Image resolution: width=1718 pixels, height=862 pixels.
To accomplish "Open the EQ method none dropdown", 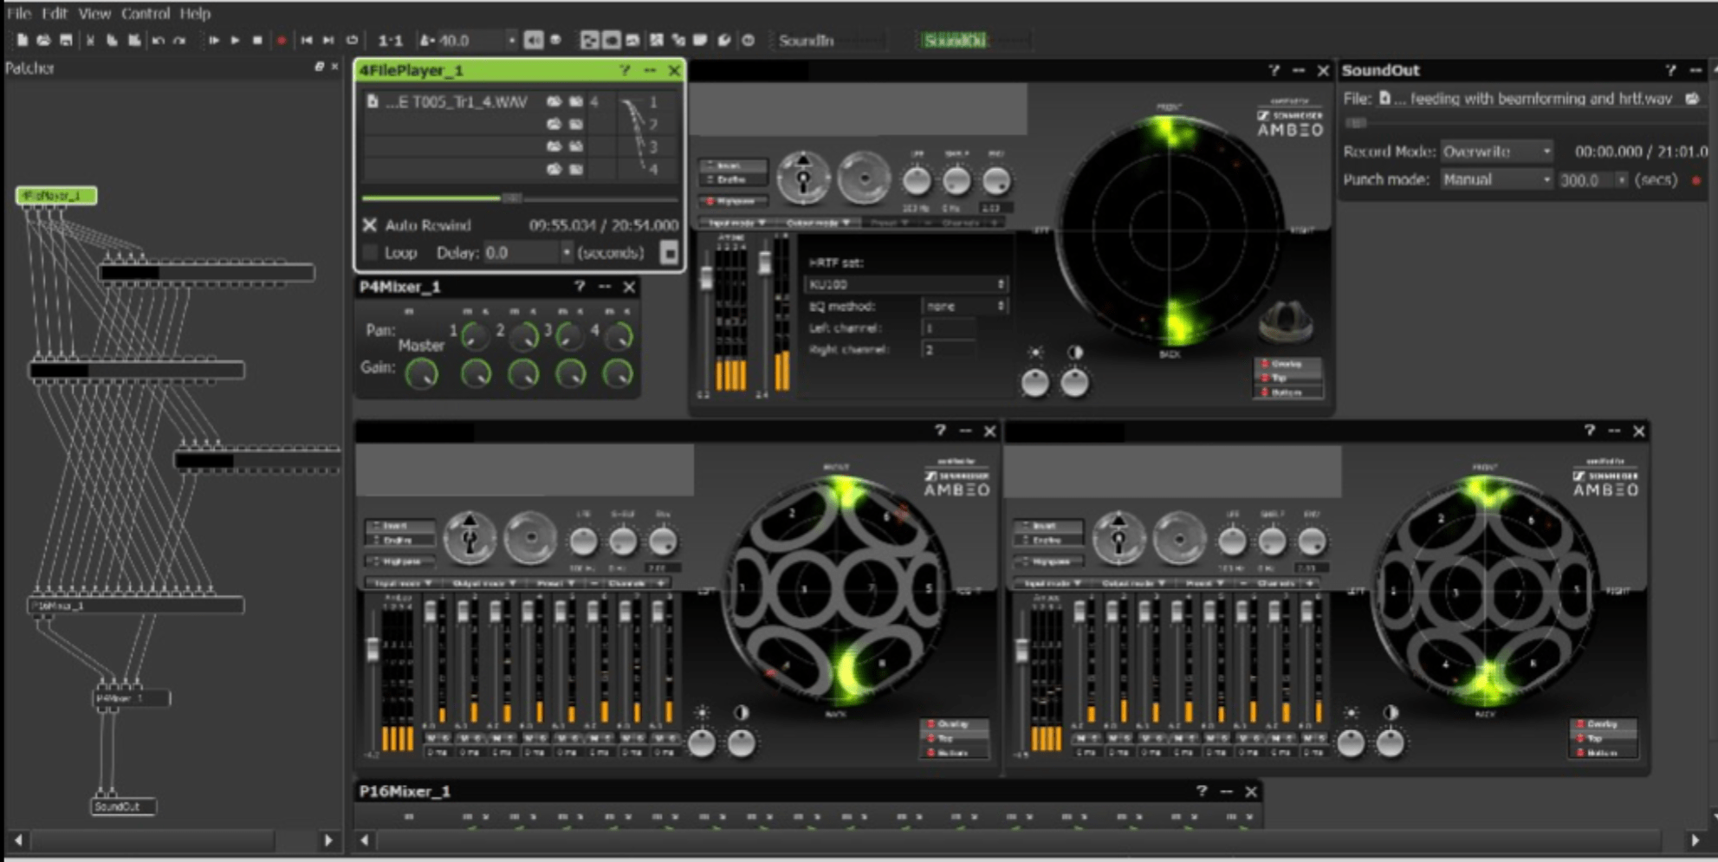I will tap(964, 306).
